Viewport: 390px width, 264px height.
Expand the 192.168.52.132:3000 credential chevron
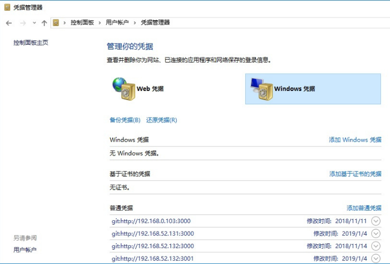point(376,246)
